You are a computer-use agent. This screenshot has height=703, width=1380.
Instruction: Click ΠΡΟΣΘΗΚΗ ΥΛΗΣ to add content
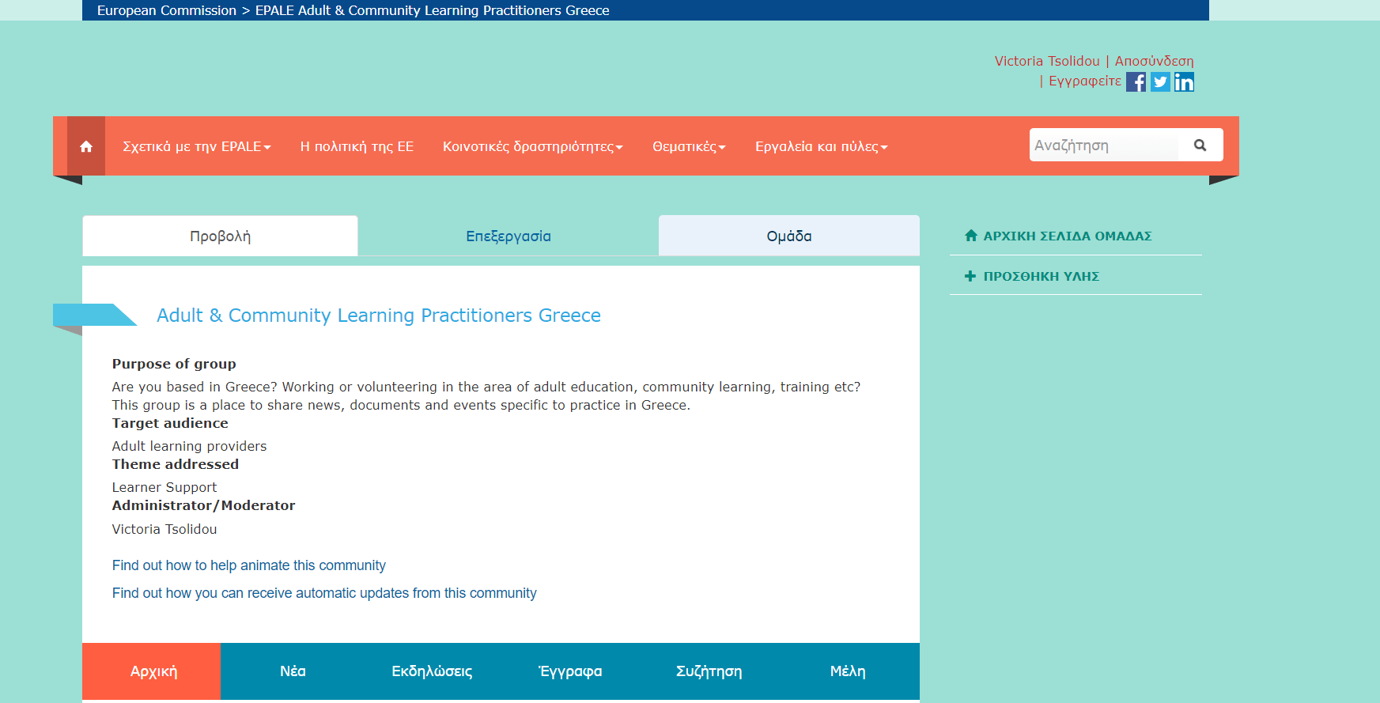coord(1041,276)
